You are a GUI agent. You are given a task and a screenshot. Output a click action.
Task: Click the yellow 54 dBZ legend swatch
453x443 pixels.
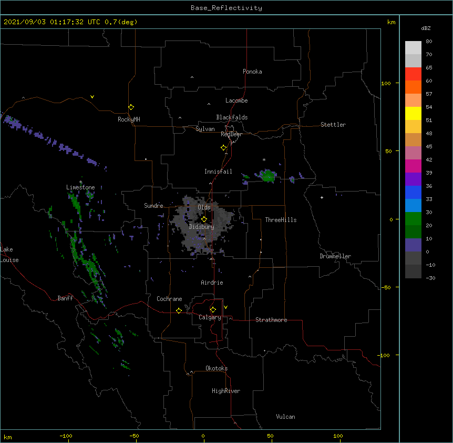click(413, 114)
